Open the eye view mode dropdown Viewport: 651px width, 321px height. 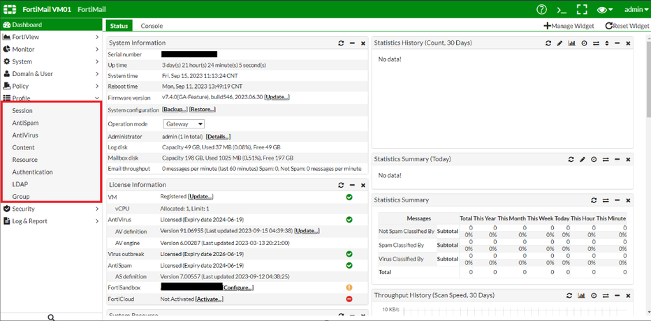pos(605,10)
